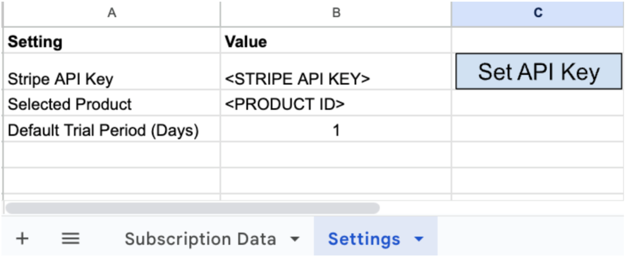Select the Selected Product label cell
The image size is (625, 257).
pyautogui.click(x=112, y=103)
